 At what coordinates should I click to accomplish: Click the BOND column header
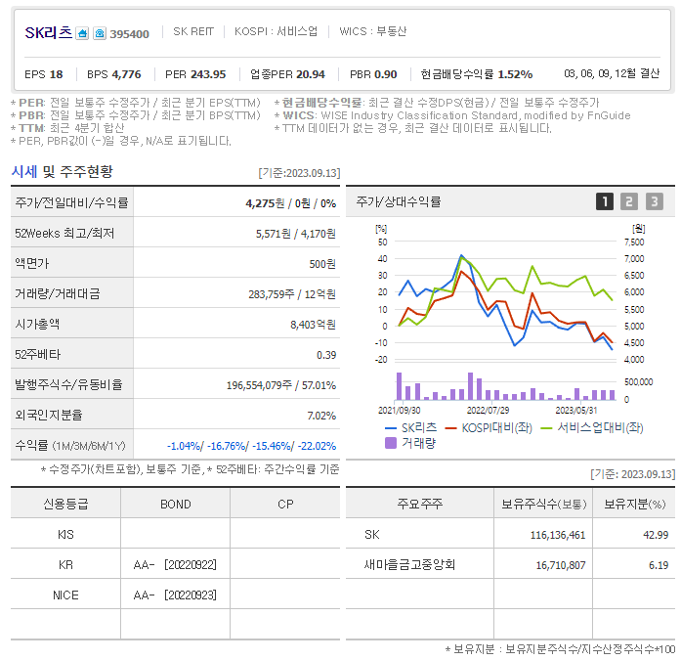click(x=176, y=505)
